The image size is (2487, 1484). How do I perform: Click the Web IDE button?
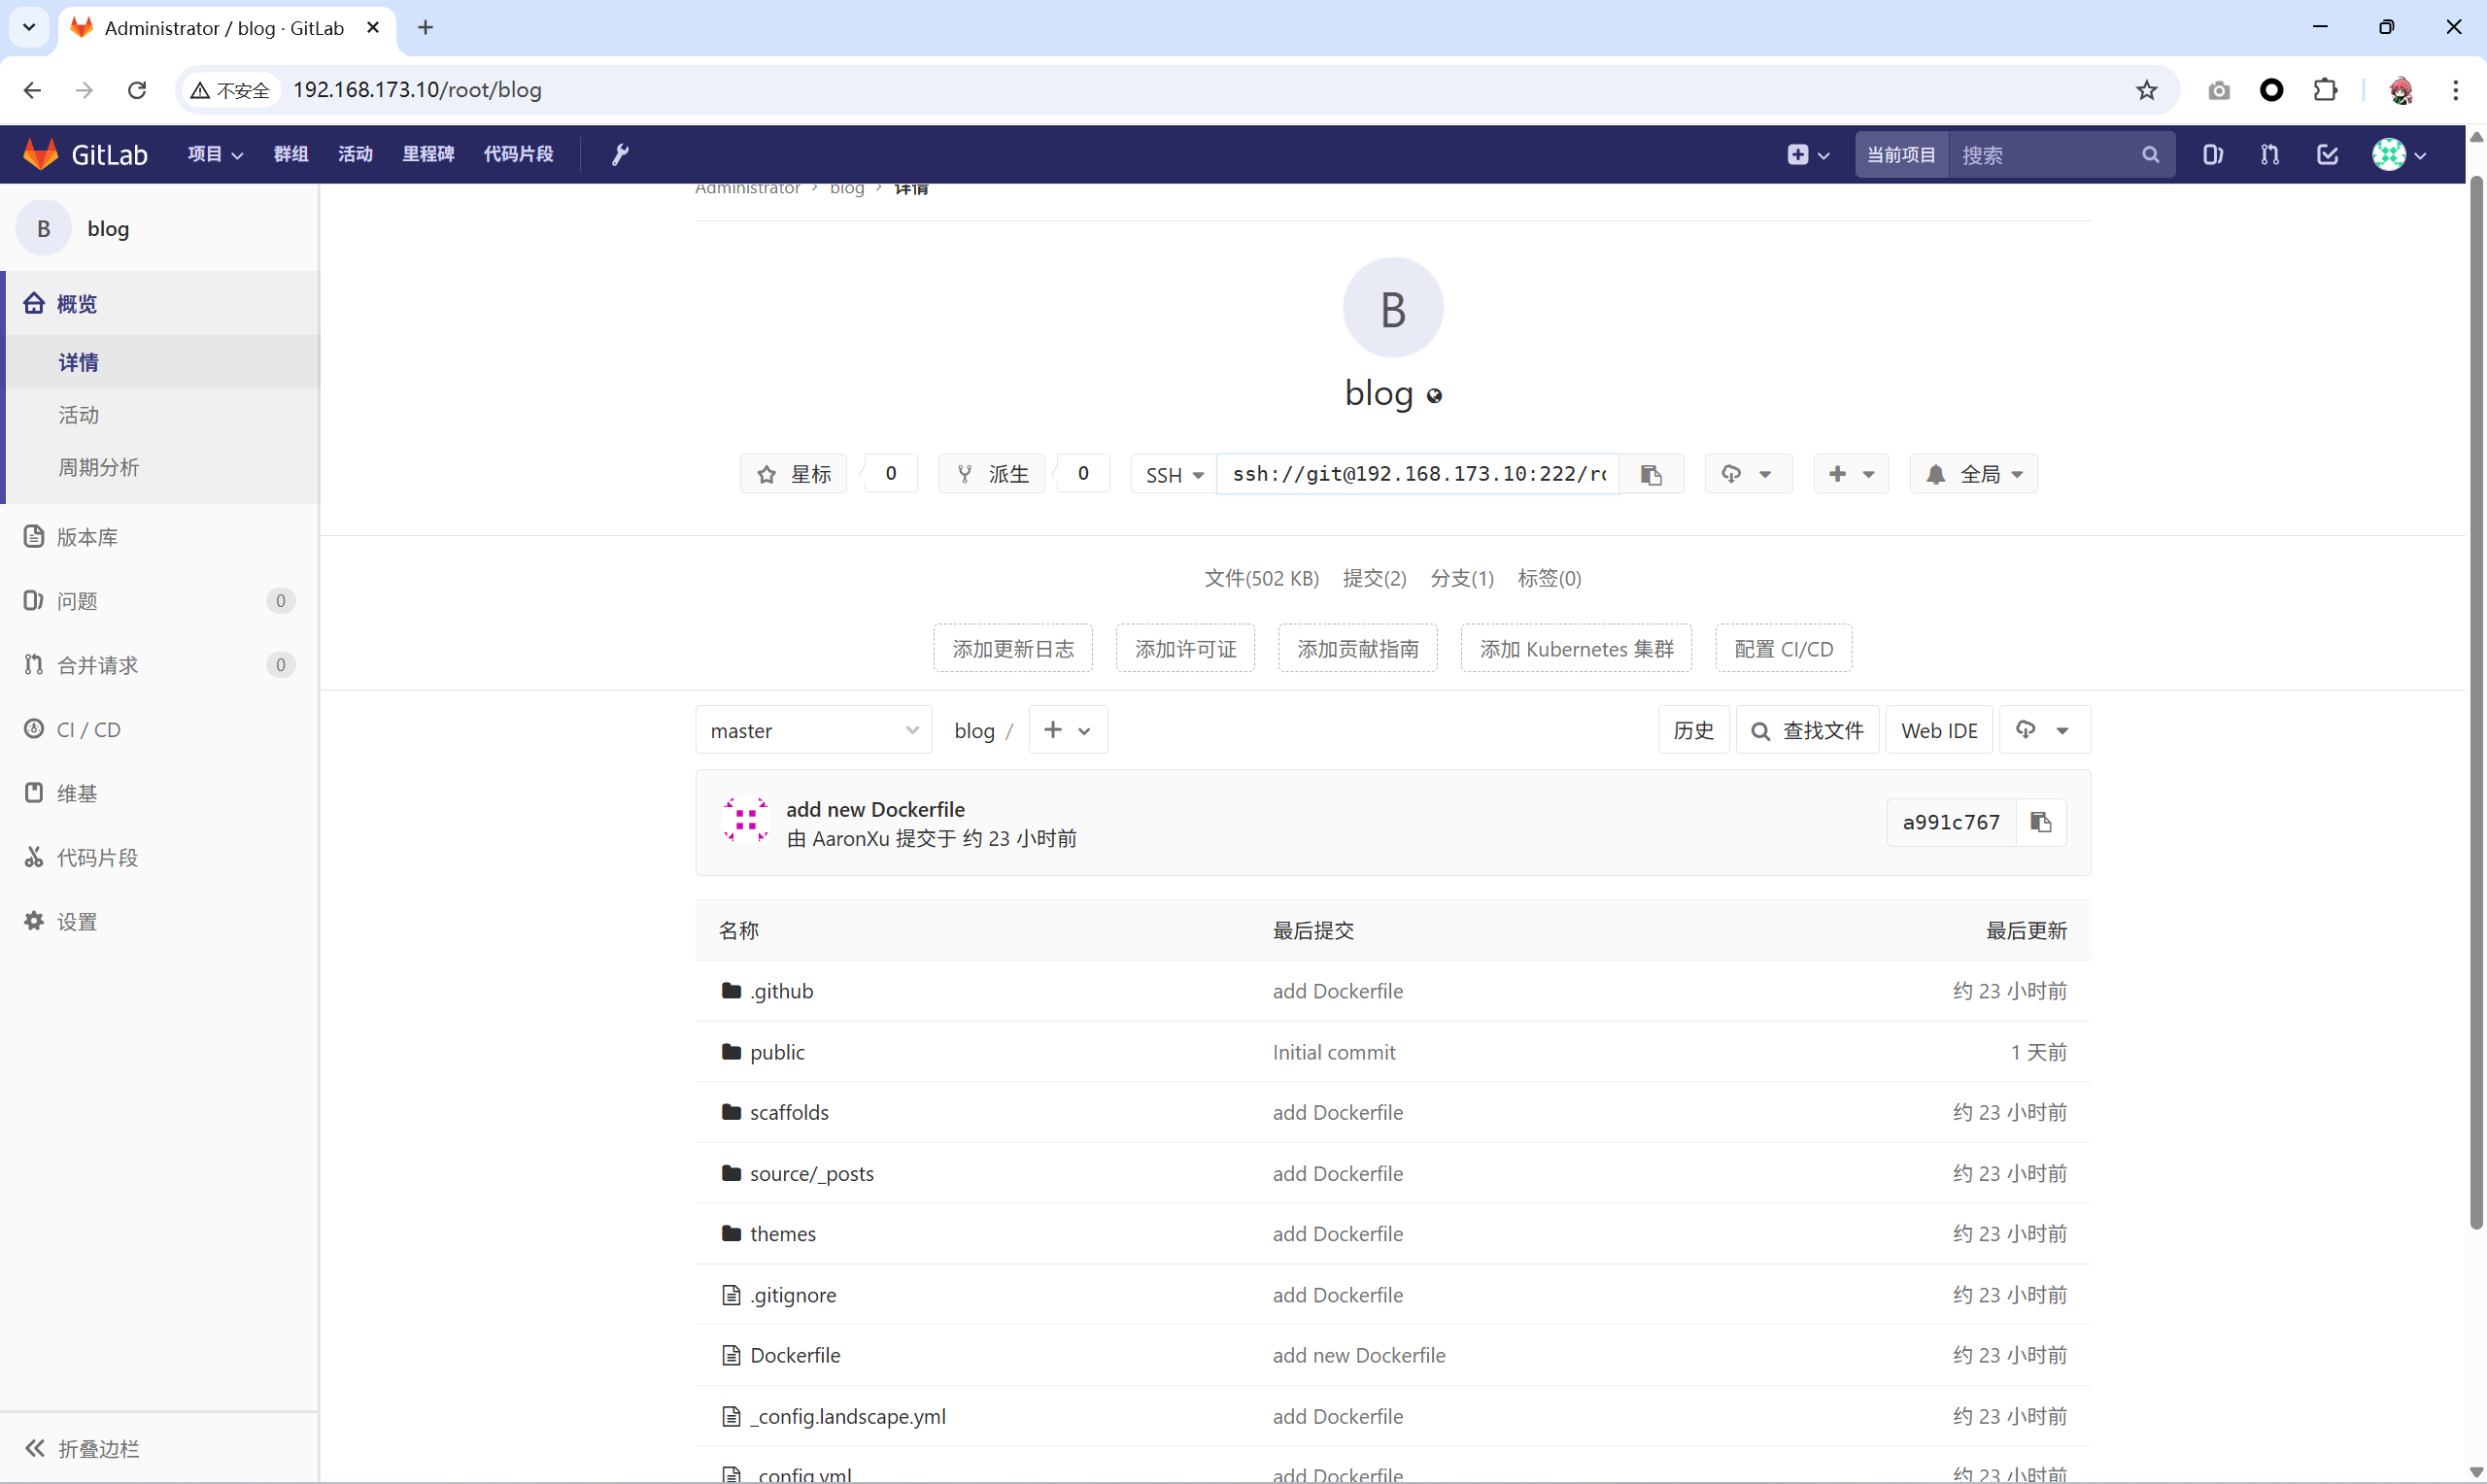pos(1938,730)
